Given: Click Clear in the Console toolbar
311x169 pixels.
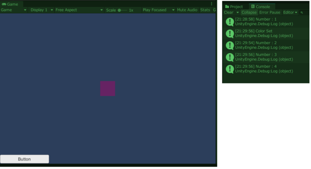Looking at the screenshot, I should click(x=229, y=13).
